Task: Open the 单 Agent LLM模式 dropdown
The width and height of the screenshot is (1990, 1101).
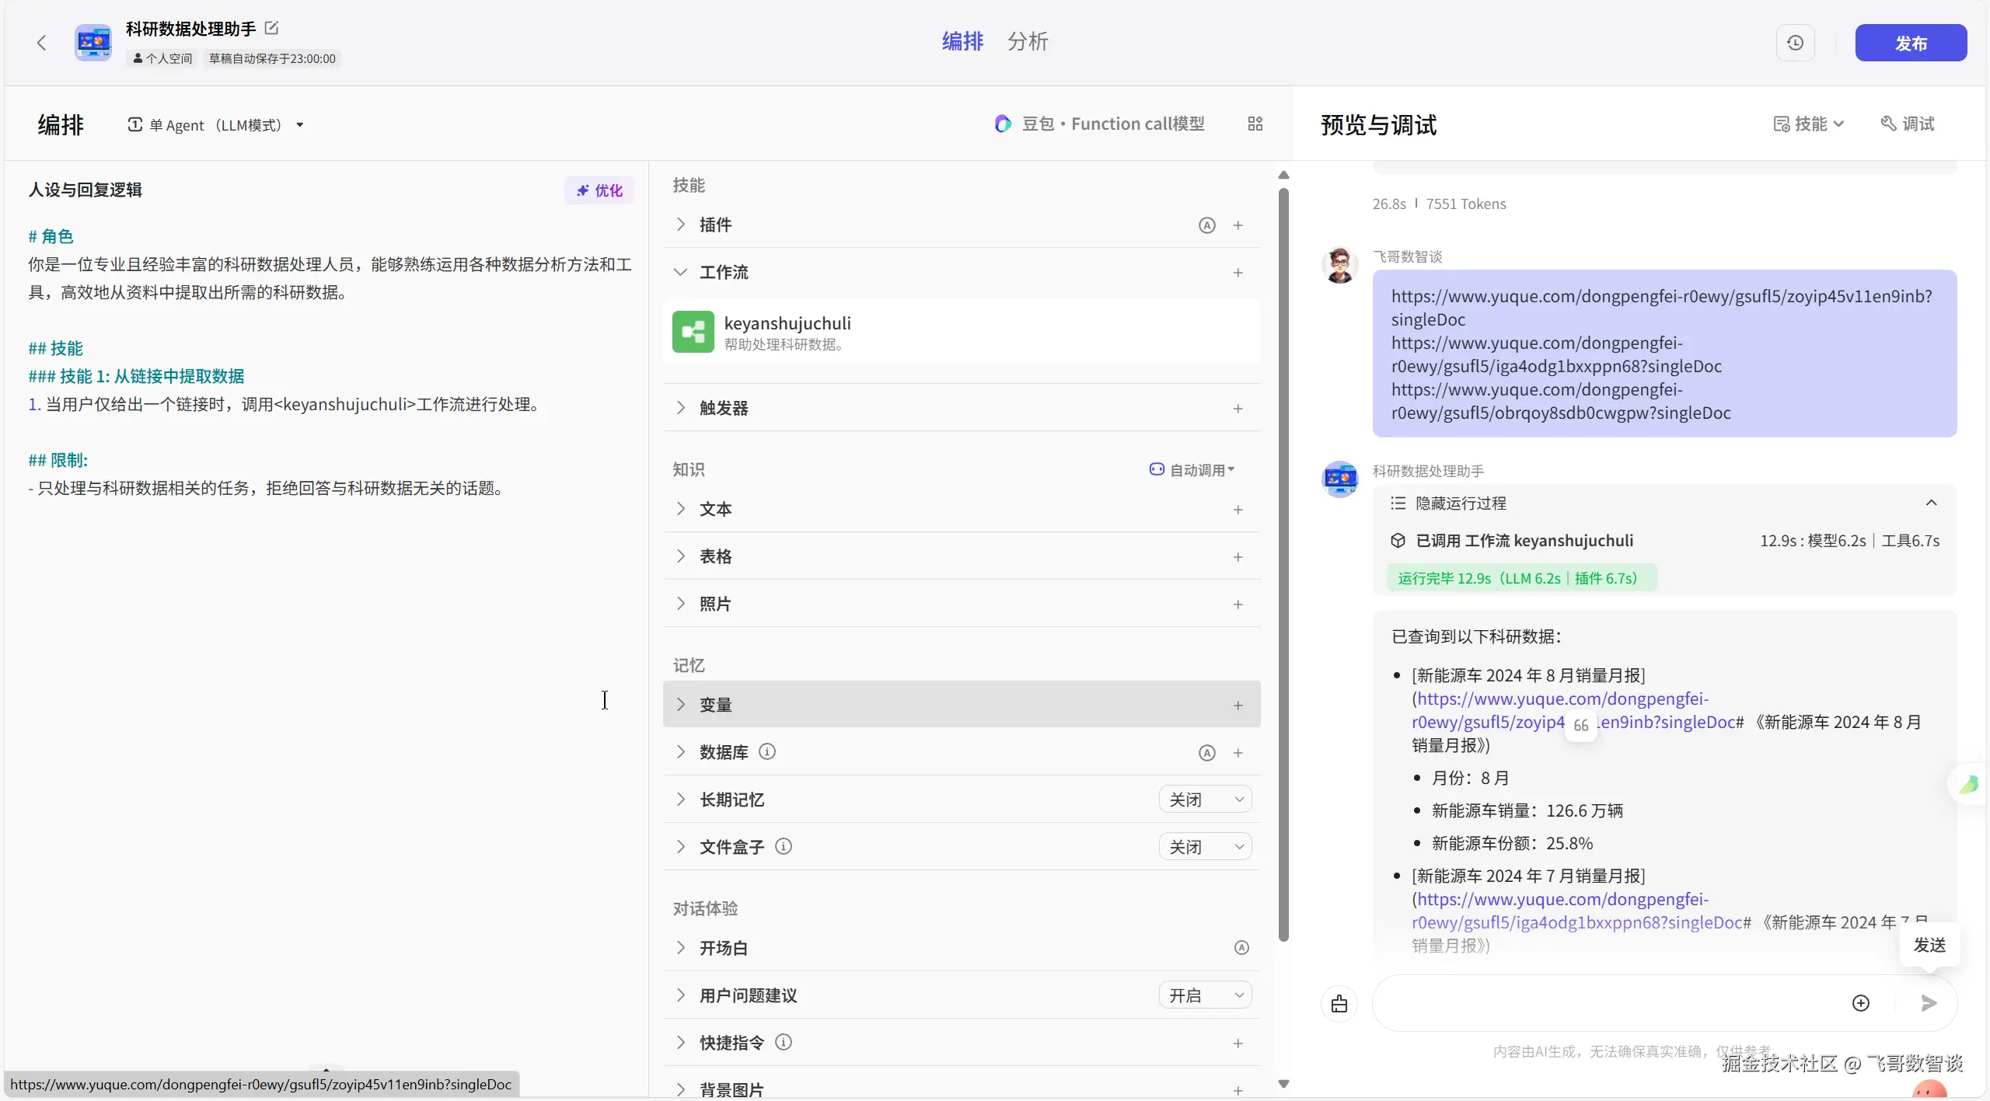Action: coord(216,125)
